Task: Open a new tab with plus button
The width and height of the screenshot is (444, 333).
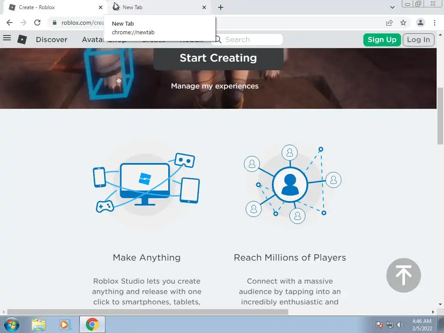Action: (x=221, y=7)
